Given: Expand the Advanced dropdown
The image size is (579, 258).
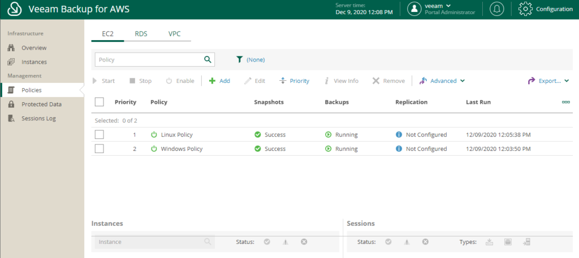Looking at the screenshot, I should pyautogui.click(x=442, y=81).
